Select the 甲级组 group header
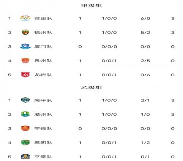The height and width of the screenshot is (161, 183). click(x=91, y=5)
